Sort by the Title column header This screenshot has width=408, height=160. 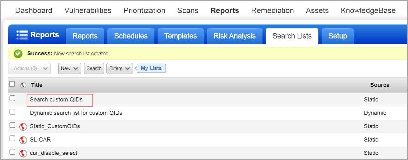click(x=37, y=85)
